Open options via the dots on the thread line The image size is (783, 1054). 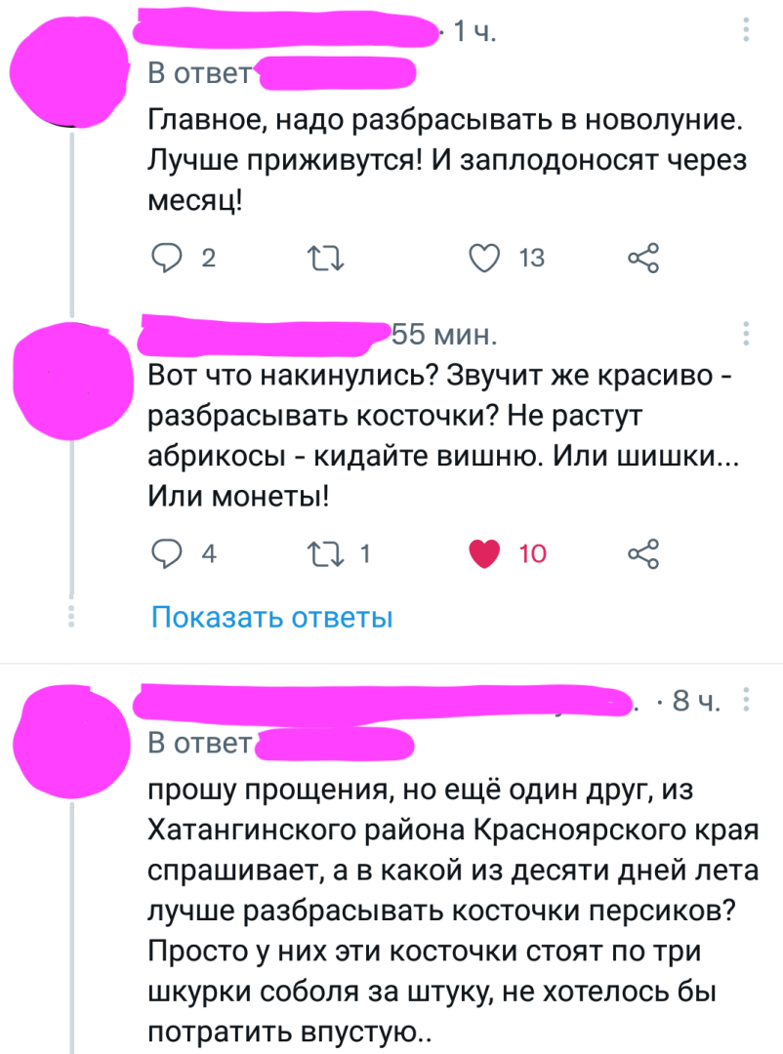tap(69, 616)
